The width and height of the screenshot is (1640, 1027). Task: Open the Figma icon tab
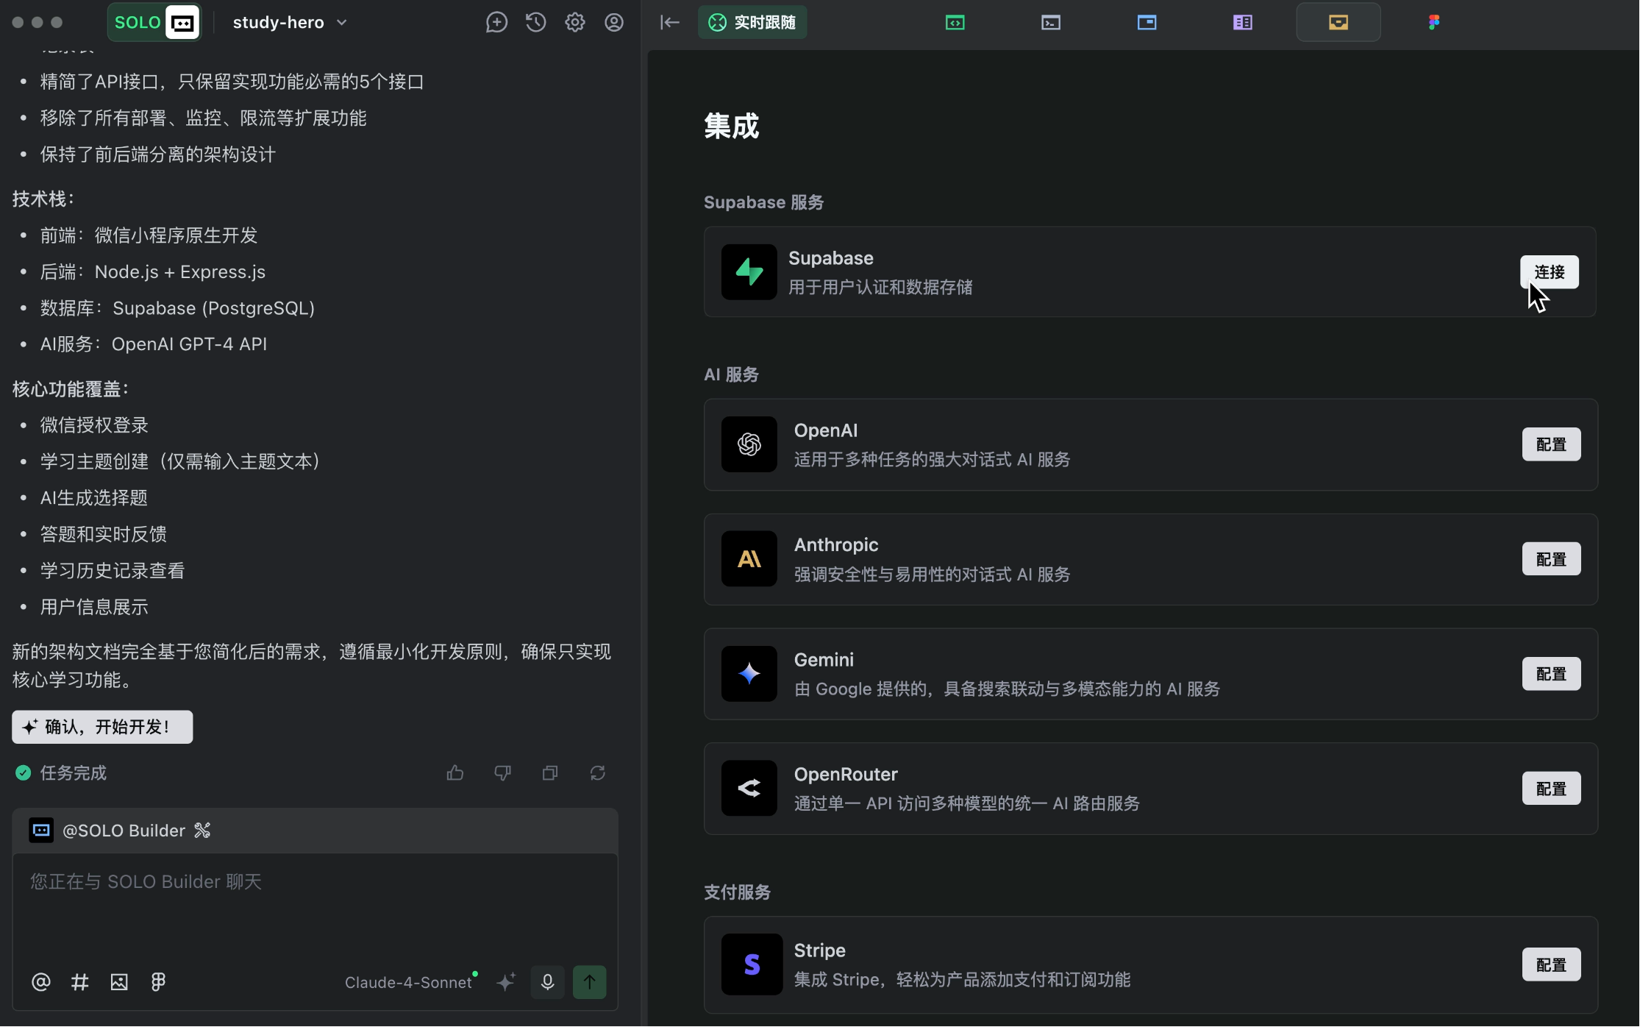(x=1433, y=22)
